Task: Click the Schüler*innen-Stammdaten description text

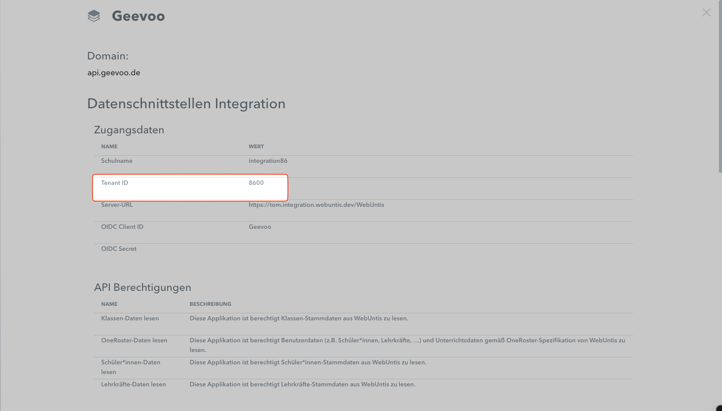Action: 308,362
